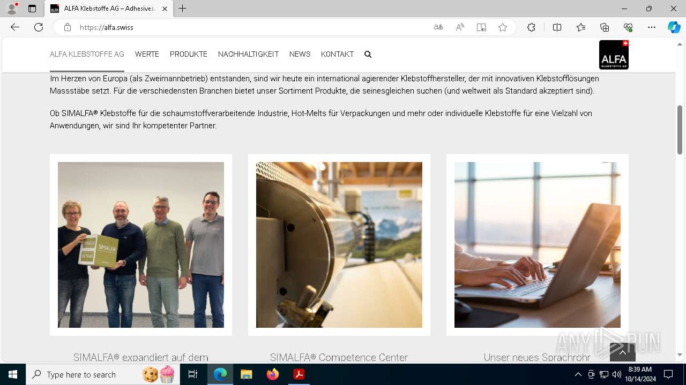Open the translate page icon
Screen dimensions: 686x385
pyautogui.click(x=438, y=27)
